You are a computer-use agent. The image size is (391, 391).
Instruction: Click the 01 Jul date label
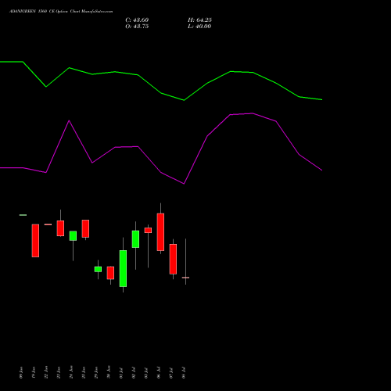tap(121, 373)
